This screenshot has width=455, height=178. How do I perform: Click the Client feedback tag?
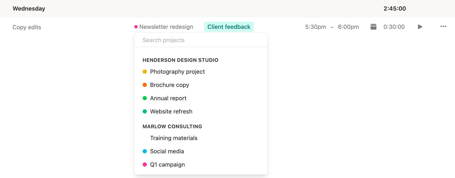click(x=229, y=27)
